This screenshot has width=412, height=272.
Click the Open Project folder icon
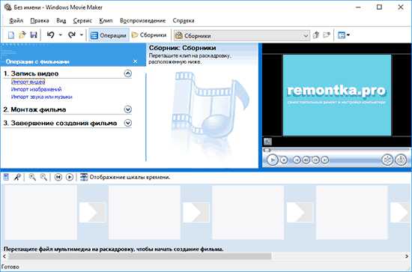[22, 35]
